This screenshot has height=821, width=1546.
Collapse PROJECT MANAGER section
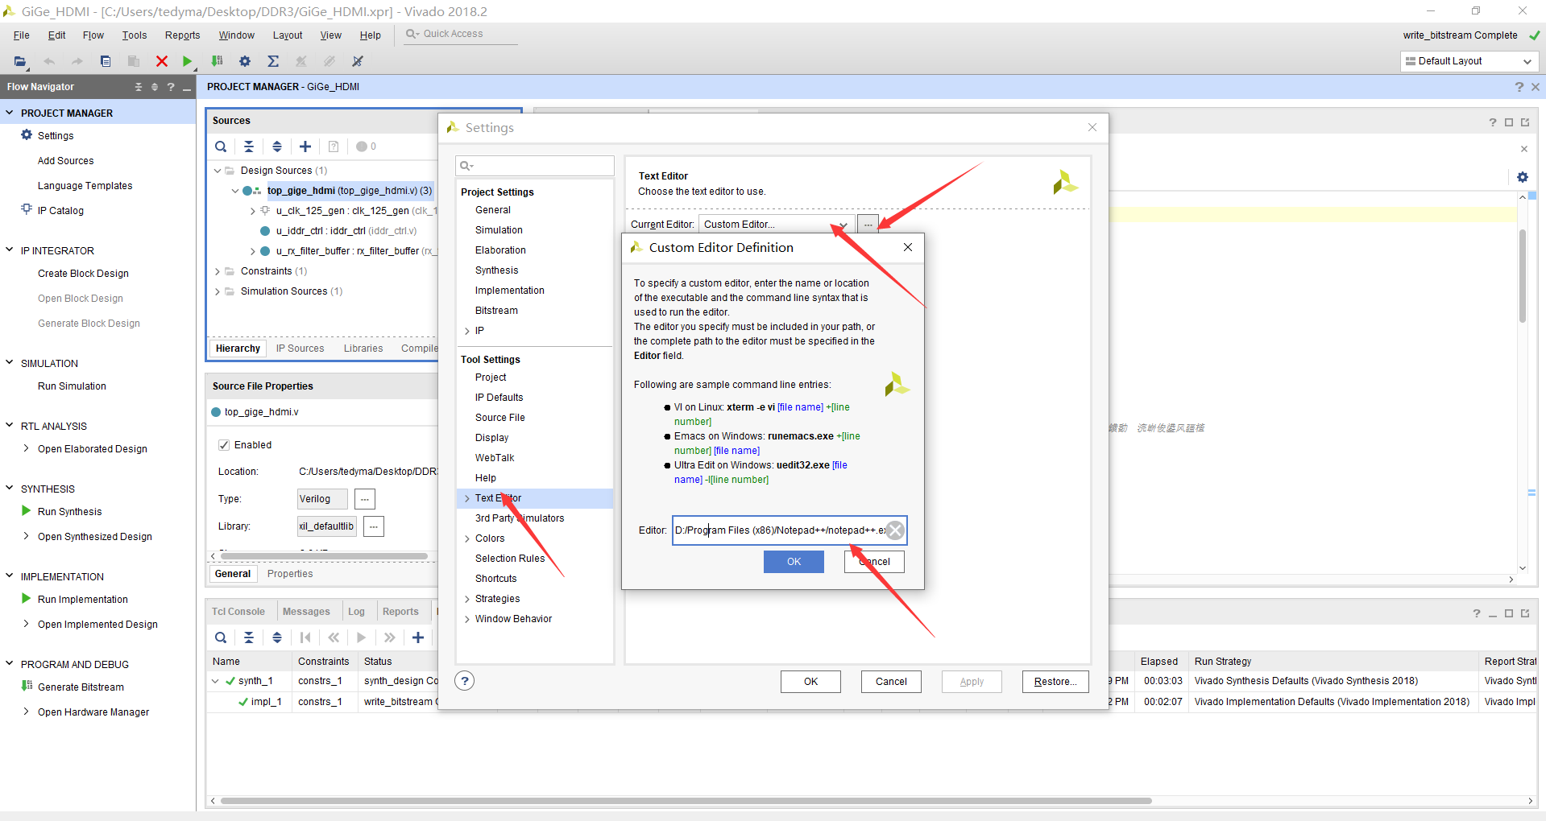coord(10,113)
